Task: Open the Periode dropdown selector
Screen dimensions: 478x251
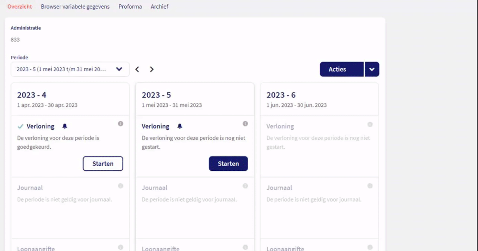Action: 70,69
